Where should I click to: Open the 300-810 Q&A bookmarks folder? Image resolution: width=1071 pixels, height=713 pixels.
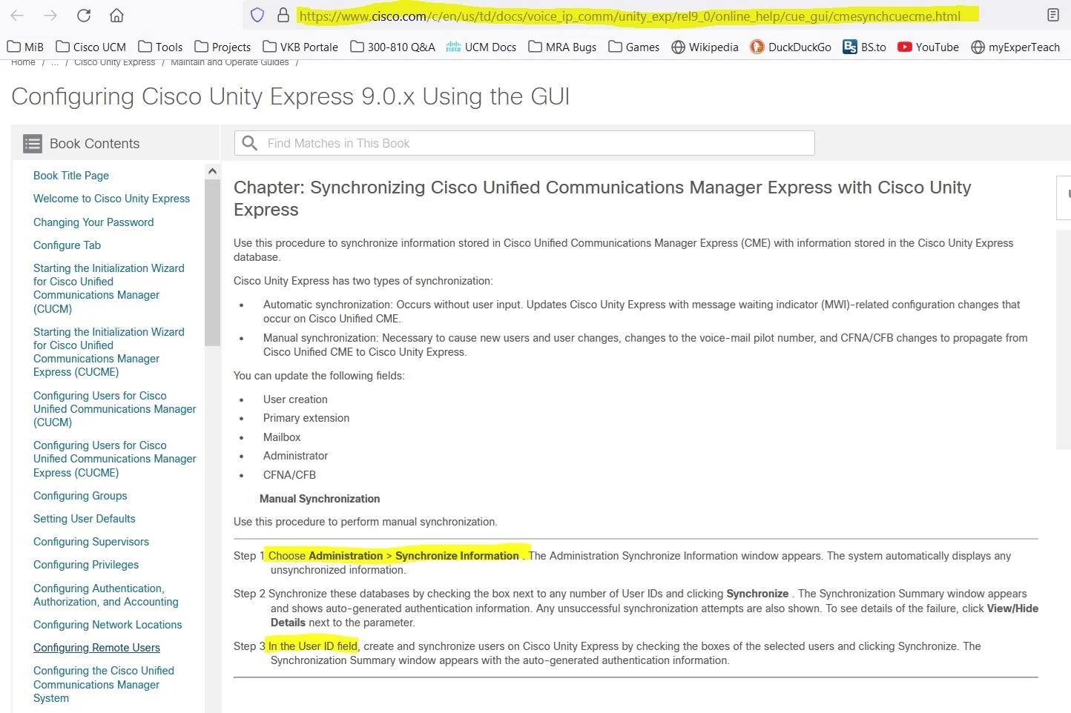tap(392, 47)
